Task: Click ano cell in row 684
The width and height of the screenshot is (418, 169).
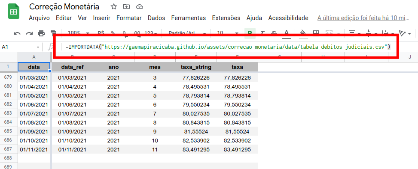Action: coord(113,122)
